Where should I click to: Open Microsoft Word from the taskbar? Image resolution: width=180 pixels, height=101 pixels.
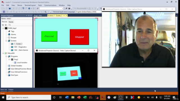67,97
